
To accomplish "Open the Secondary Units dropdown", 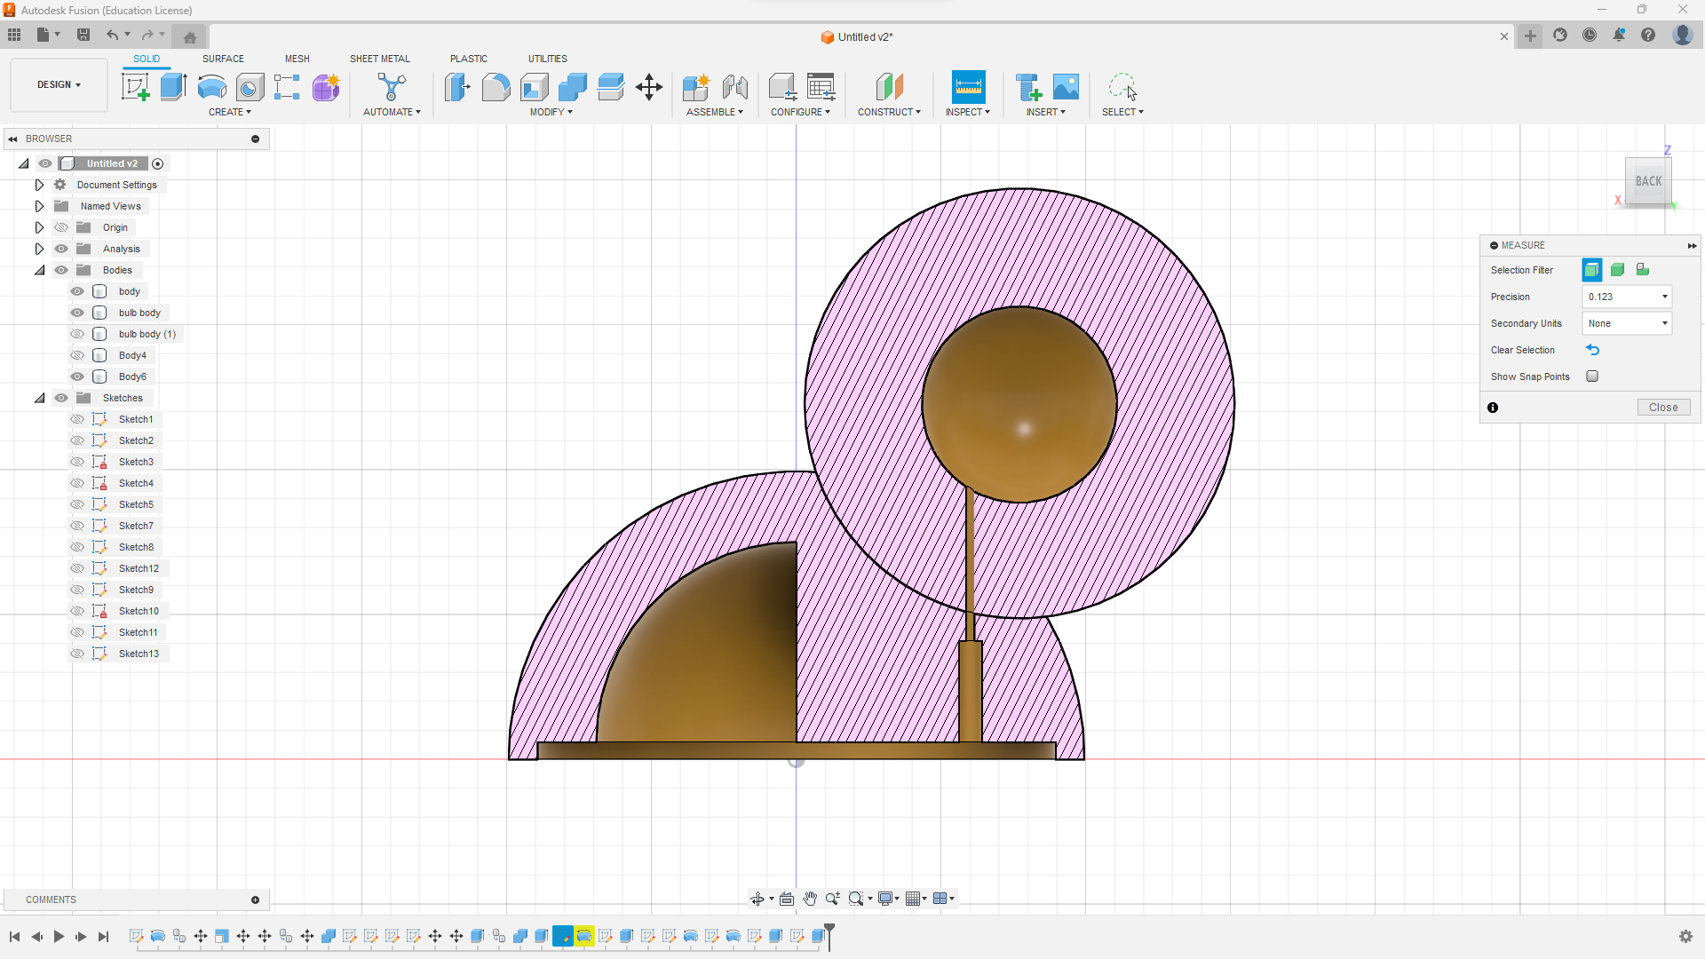I will click(x=1627, y=323).
